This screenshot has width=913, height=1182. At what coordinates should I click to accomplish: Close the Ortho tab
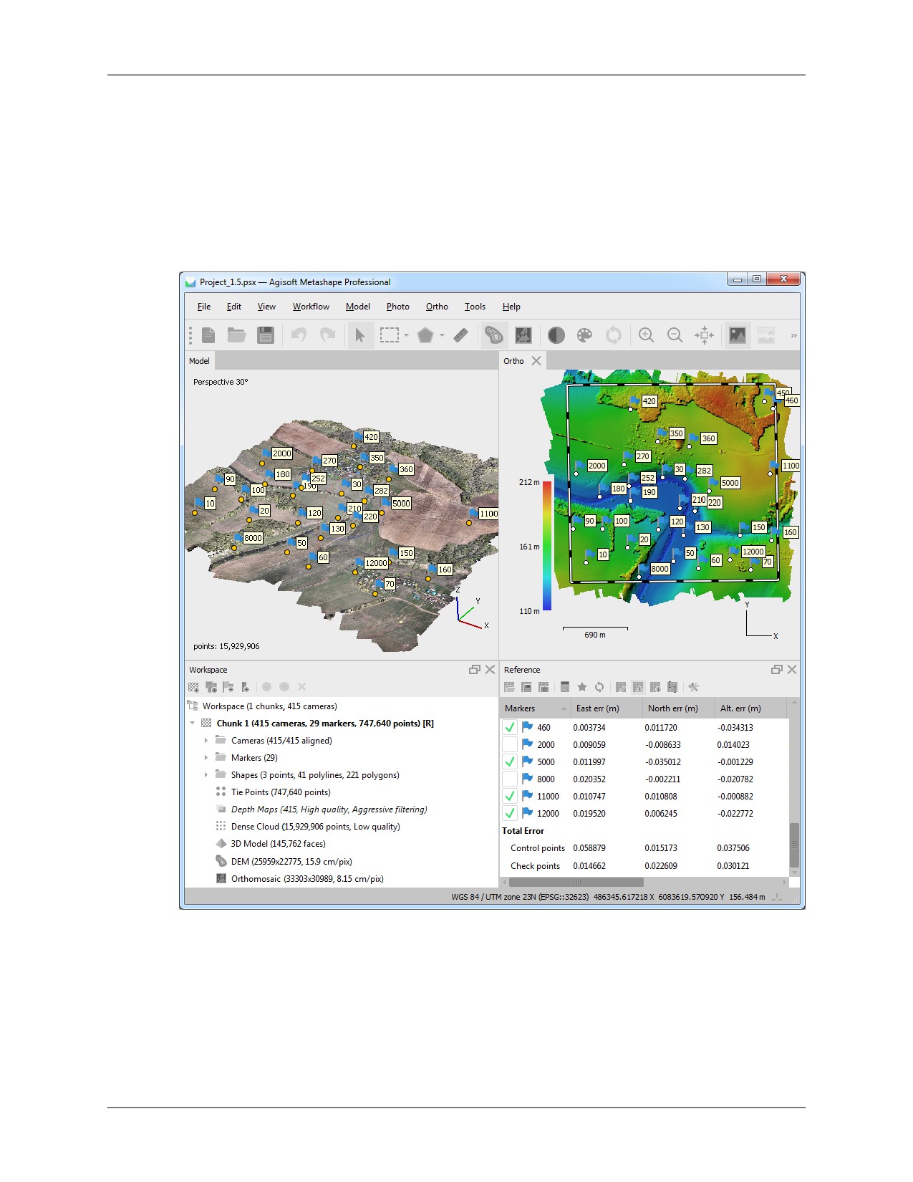[536, 361]
